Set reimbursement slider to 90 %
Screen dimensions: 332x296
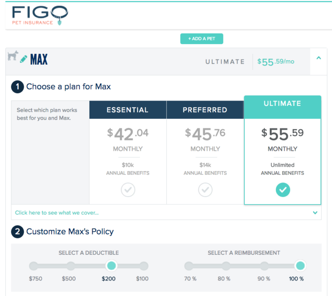264,266
